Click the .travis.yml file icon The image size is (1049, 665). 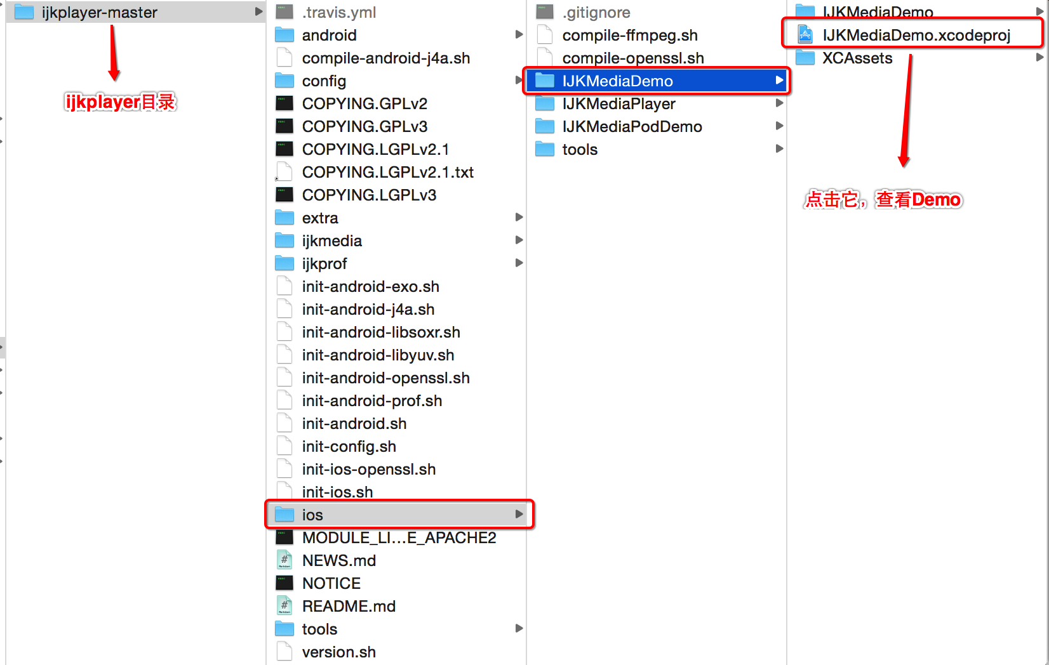[284, 12]
